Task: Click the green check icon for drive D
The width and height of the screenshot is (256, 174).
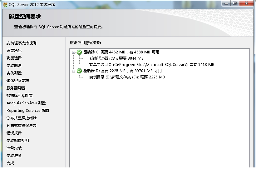Action: click(79, 71)
